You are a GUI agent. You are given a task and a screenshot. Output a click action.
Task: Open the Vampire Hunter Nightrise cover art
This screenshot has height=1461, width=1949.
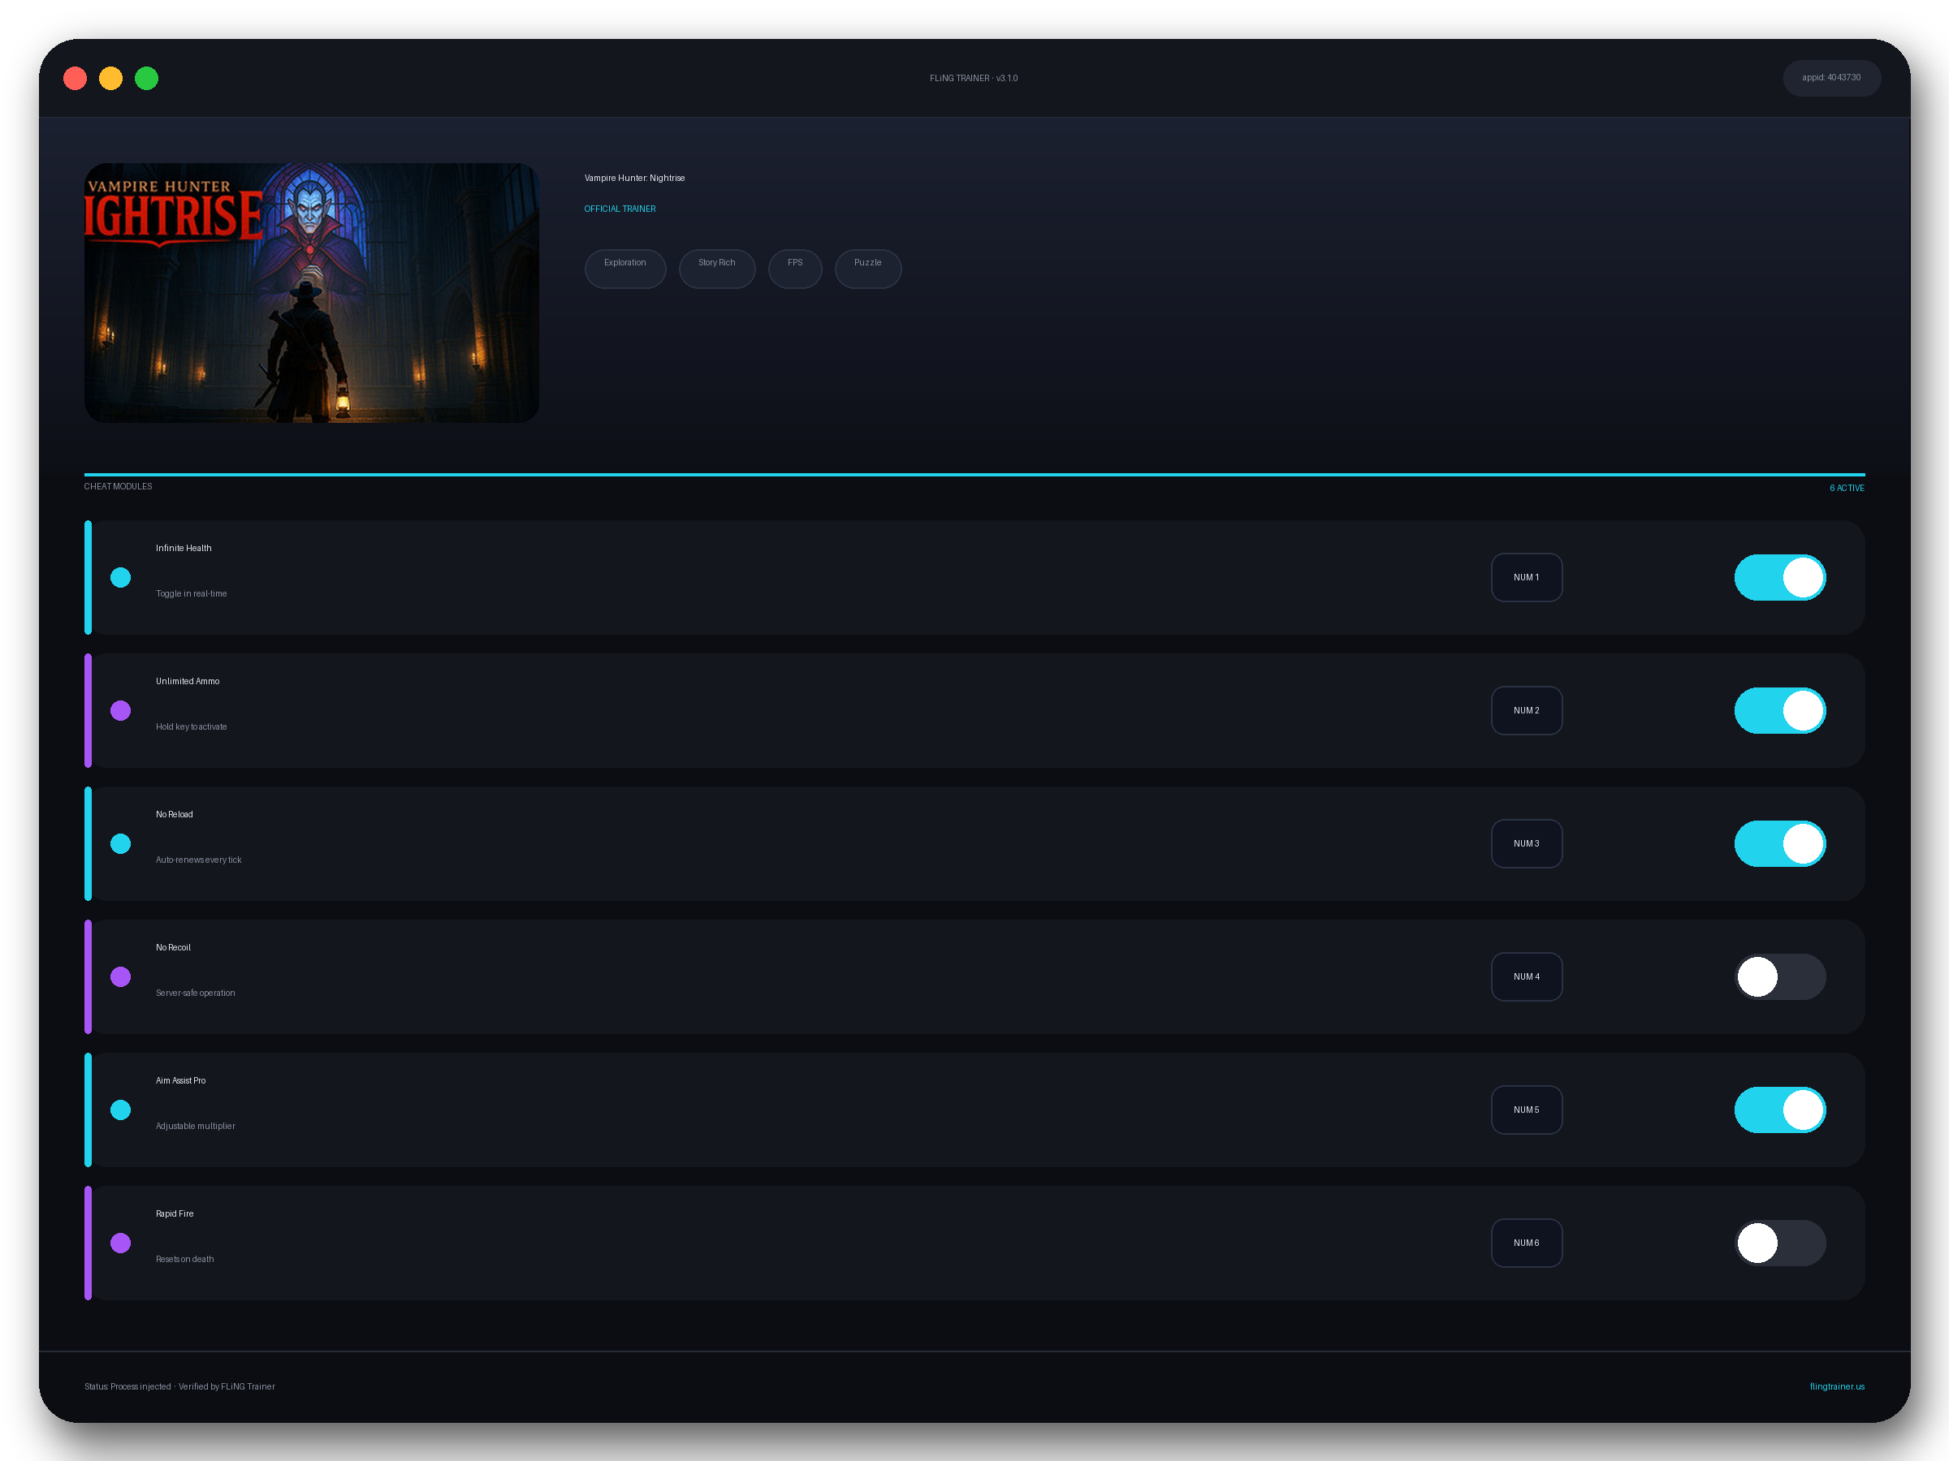pos(312,292)
